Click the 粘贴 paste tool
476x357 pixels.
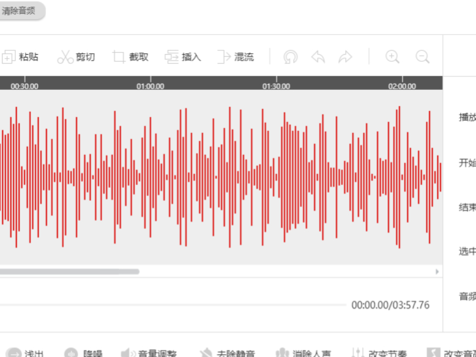point(20,57)
